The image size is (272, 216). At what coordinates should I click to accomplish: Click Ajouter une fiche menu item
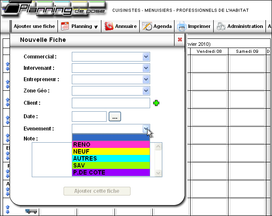34,26
